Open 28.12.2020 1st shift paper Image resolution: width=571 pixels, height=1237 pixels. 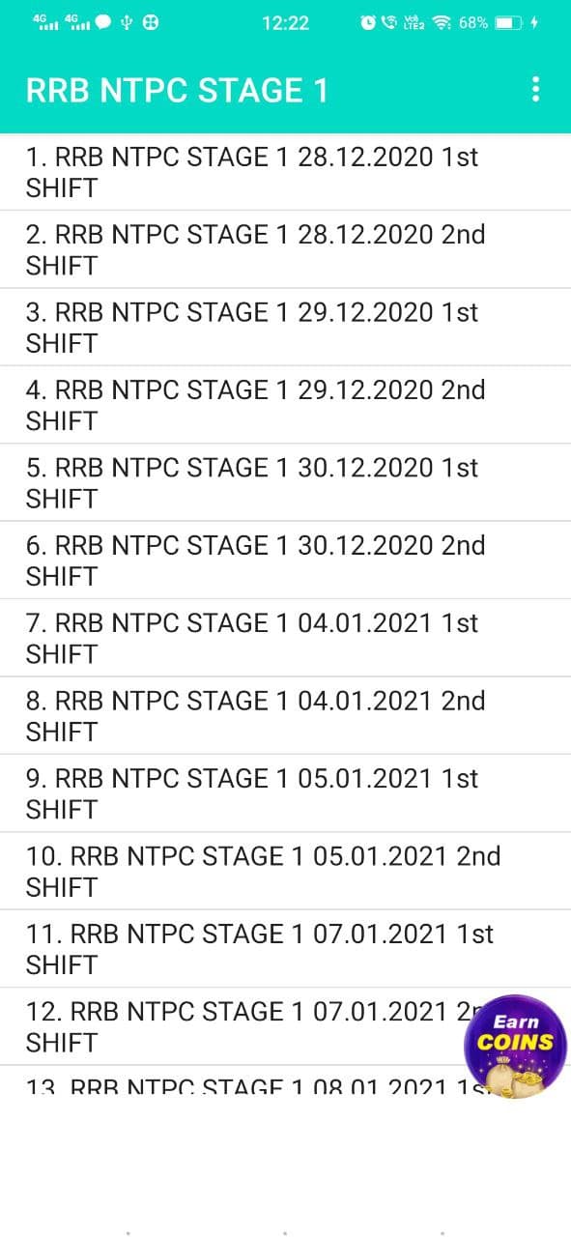(285, 172)
